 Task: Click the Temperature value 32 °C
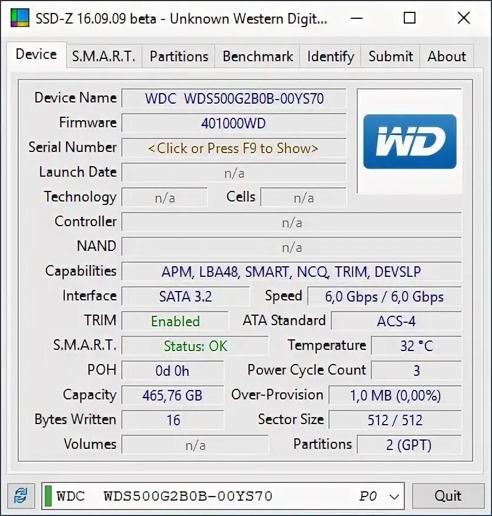(x=416, y=346)
